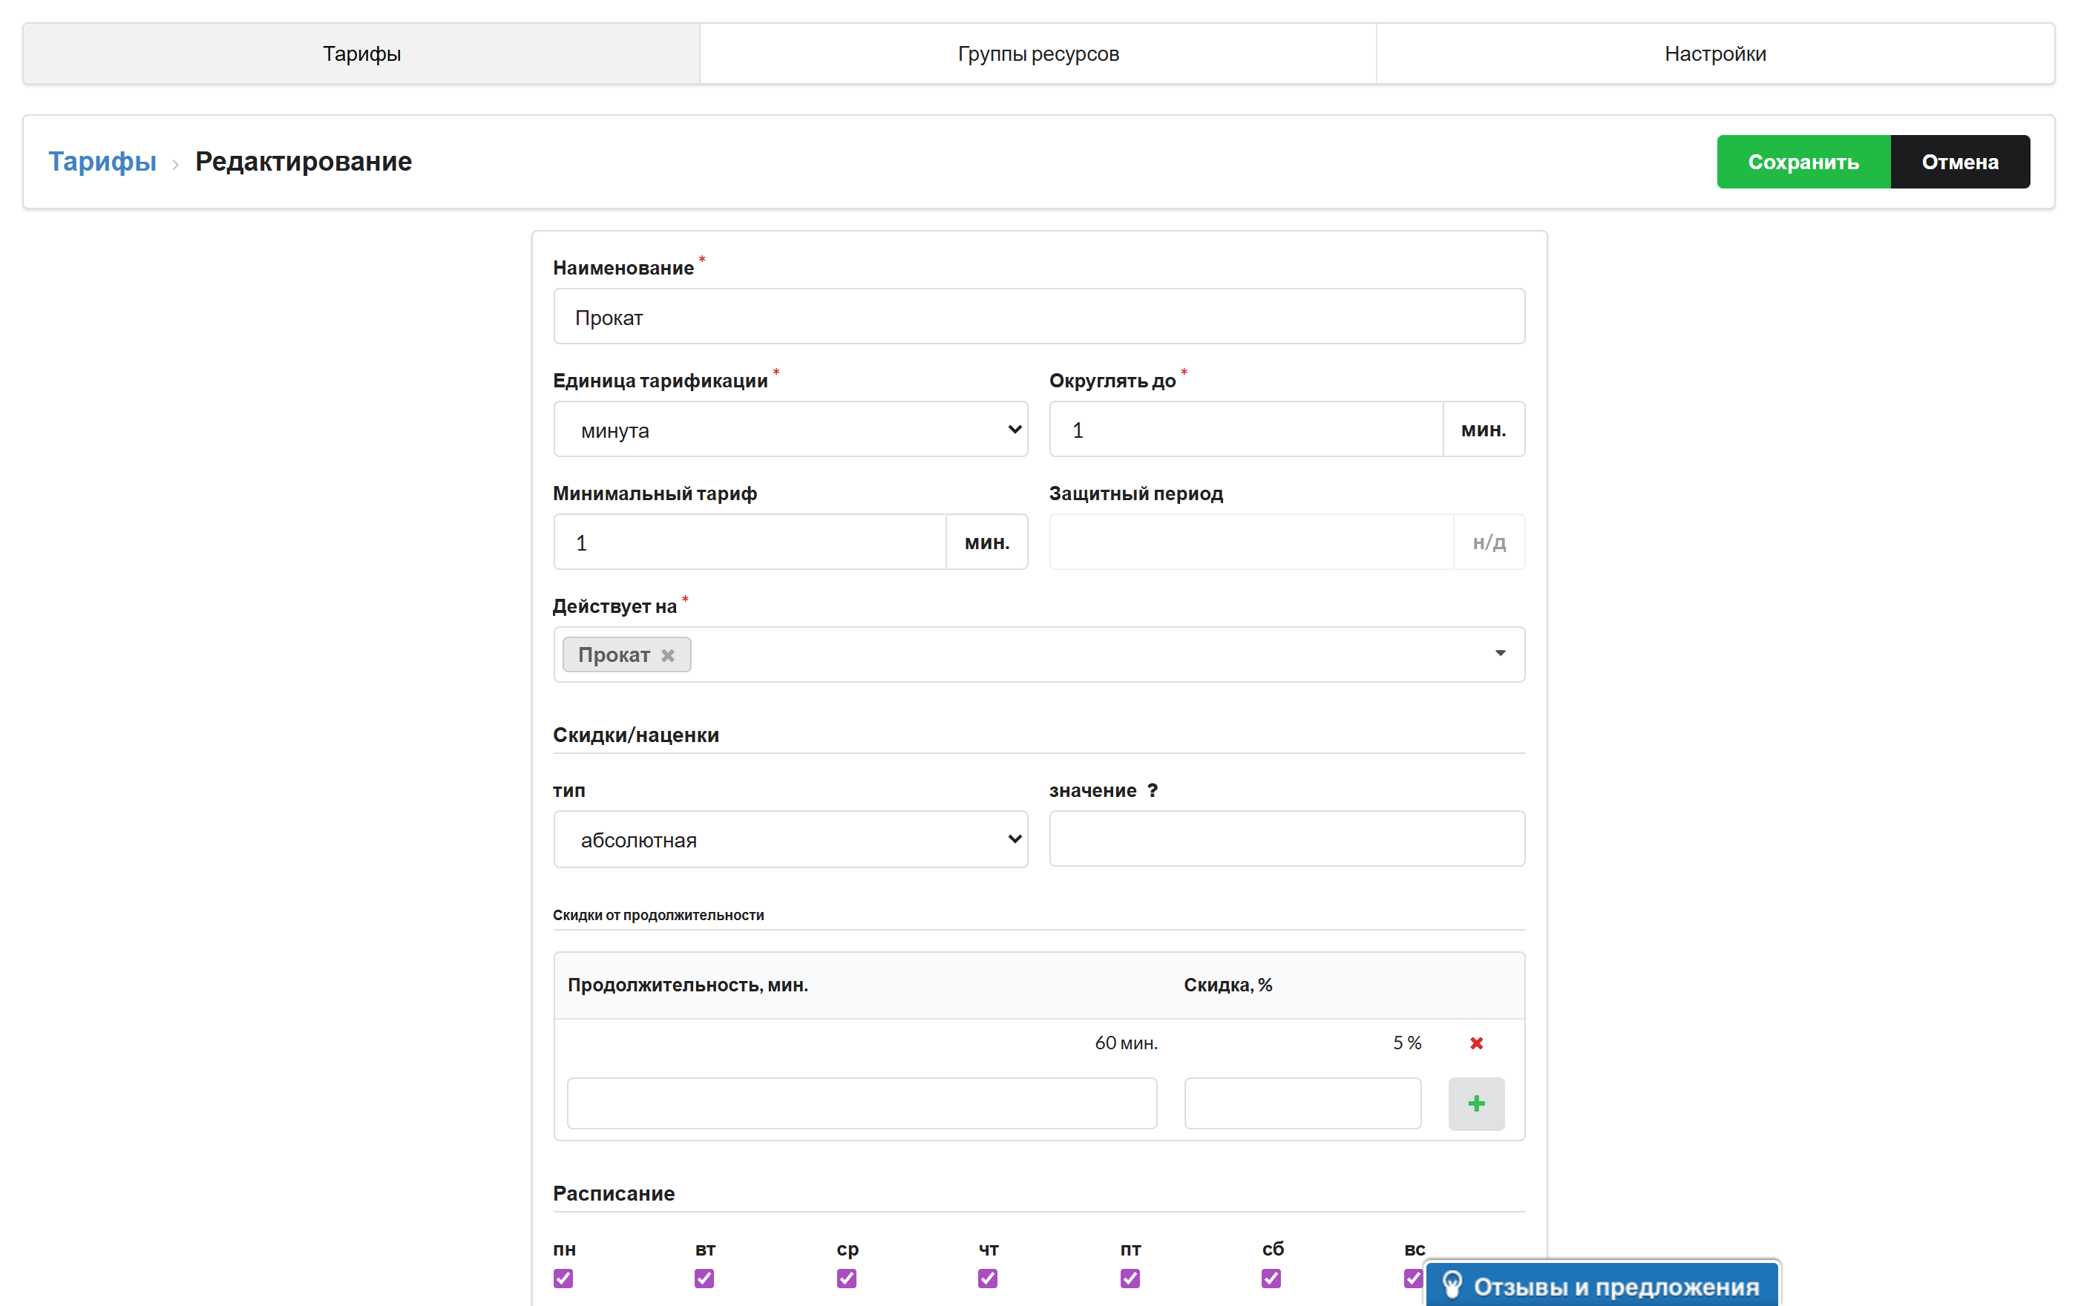2078x1306 pixels.
Task: Open the Настройки tab
Action: coord(1714,53)
